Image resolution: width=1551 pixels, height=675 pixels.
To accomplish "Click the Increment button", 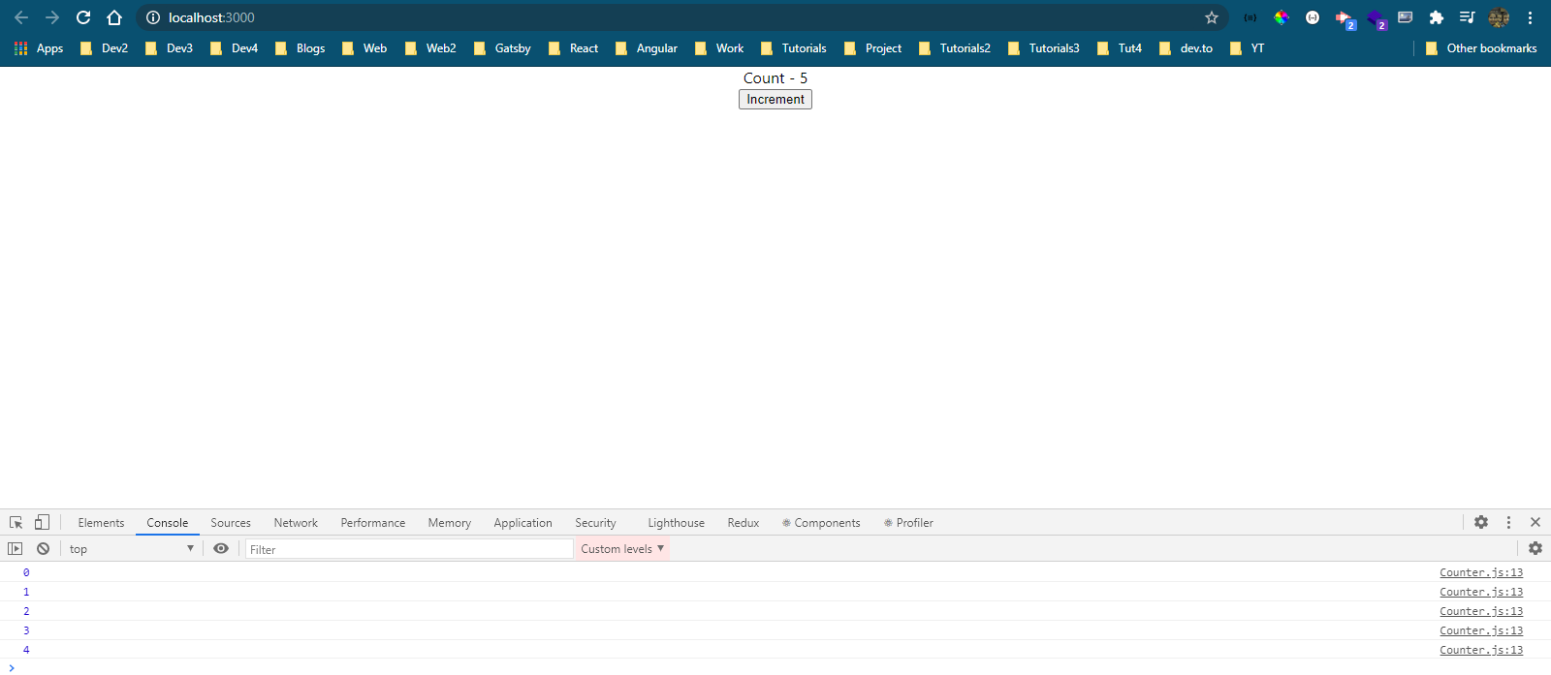I will [x=775, y=100].
